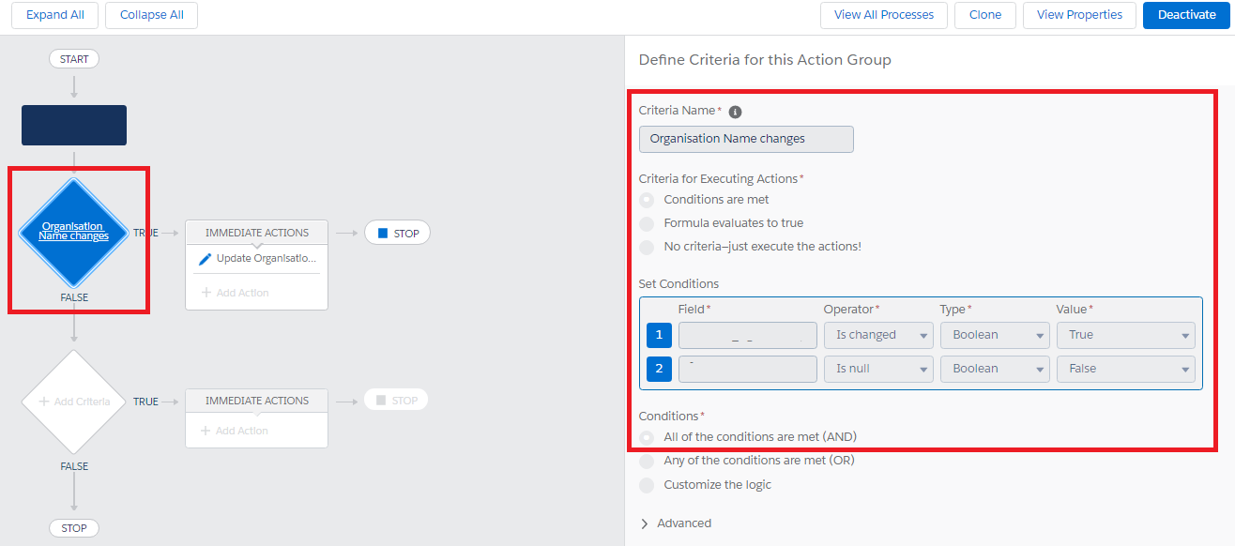Click the View All Processes button

883,15
